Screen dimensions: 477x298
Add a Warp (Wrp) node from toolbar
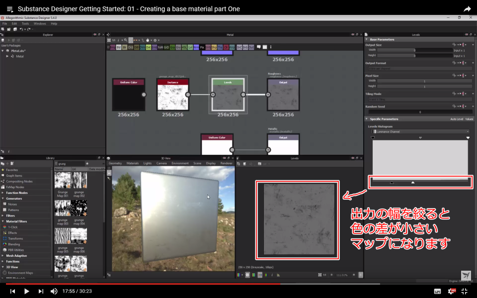tap(232, 48)
